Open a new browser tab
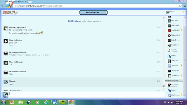The height and width of the screenshot is (105, 187). click(x=30, y=2)
